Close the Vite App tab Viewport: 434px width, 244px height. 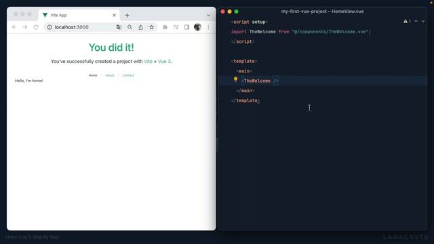114,15
